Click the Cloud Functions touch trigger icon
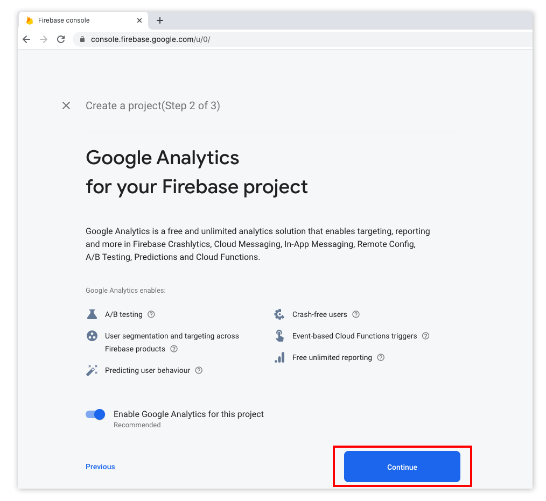The width and height of the screenshot is (546, 501). (279, 336)
